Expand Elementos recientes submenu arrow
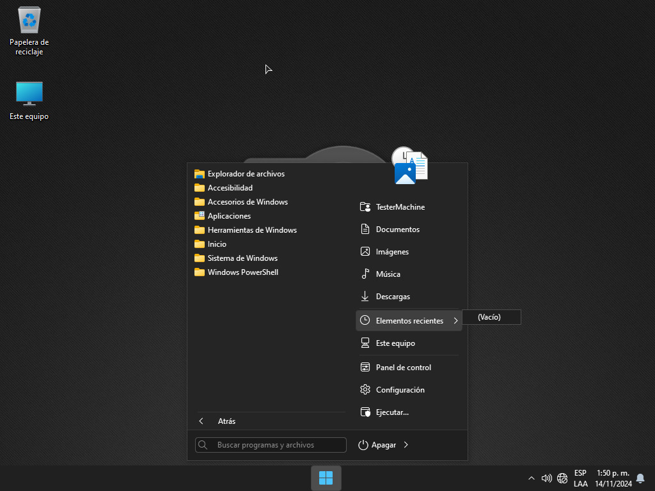Image resolution: width=655 pixels, height=491 pixels. click(x=455, y=320)
